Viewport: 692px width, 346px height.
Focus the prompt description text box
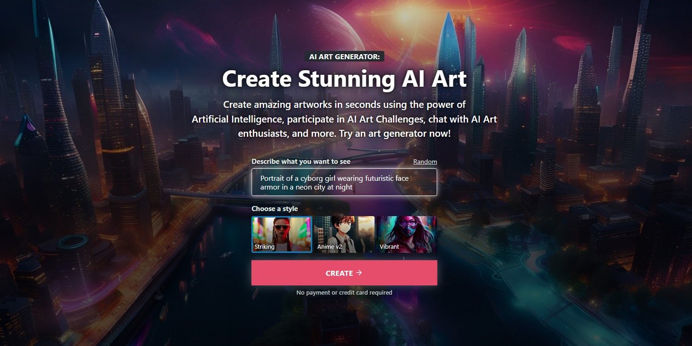[x=344, y=182]
